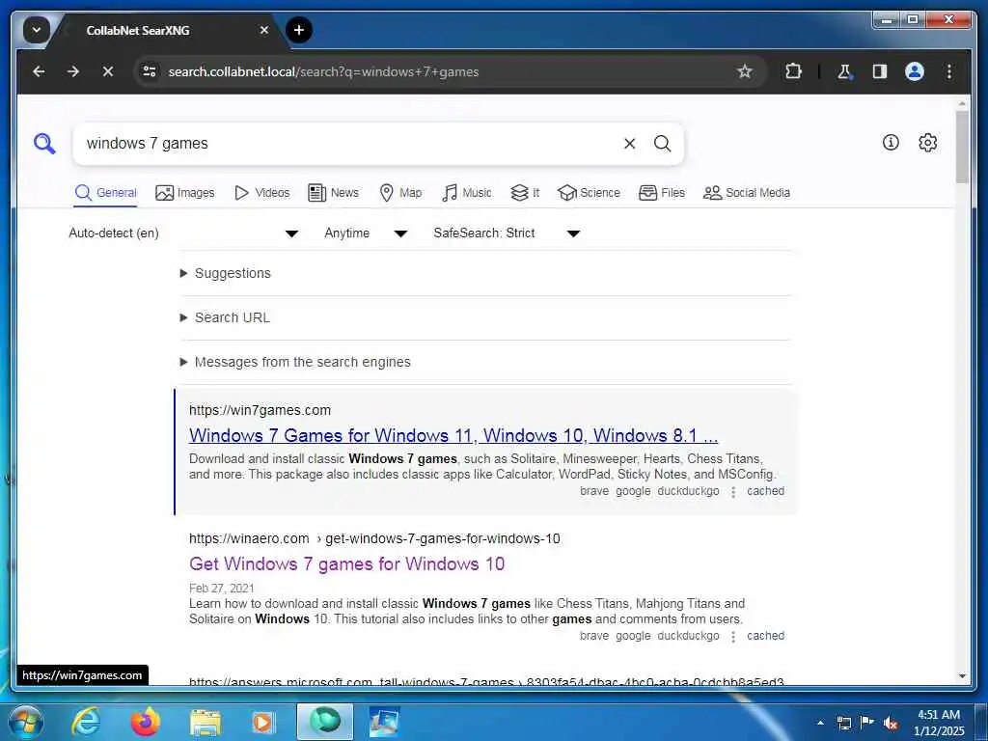Image resolution: width=988 pixels, height=741 pixels.
Task: Open the About info icon
Action: tap(891, 143)
